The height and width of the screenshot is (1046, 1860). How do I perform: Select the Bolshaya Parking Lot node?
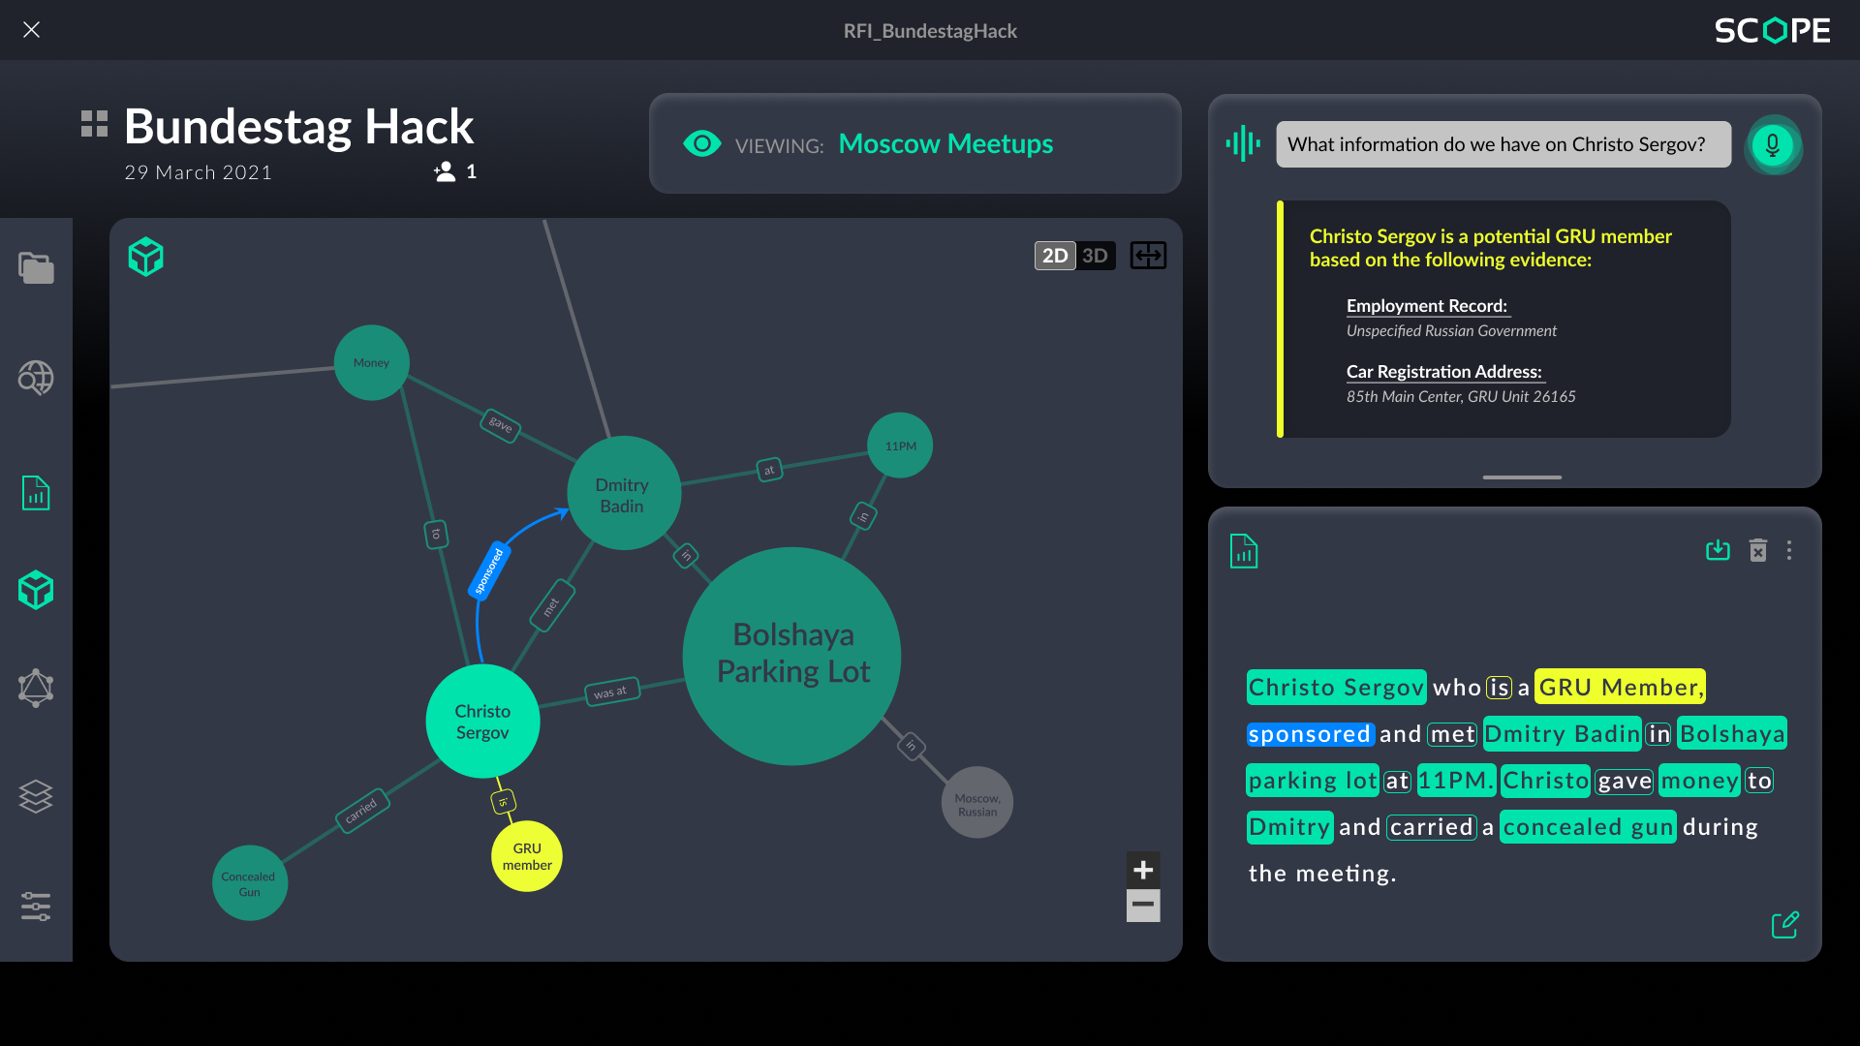point(792,655)
